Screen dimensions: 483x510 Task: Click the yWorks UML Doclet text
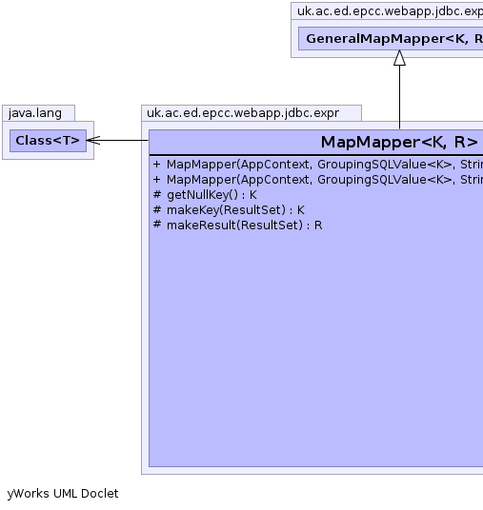point(63,494)
